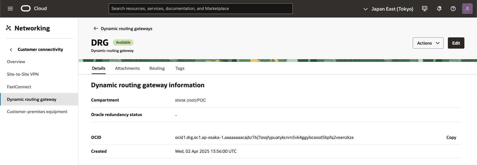
Task: Click the Available status badge
Action: pyautogui.click(x=123, y=42)
